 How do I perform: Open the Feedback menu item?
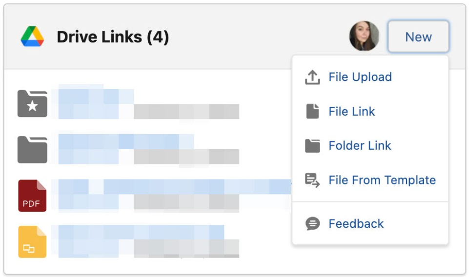click(356, 223)
